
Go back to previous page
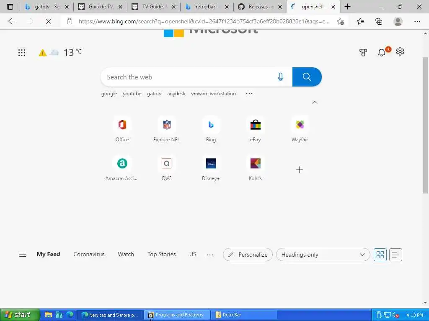tap(11, 21)
